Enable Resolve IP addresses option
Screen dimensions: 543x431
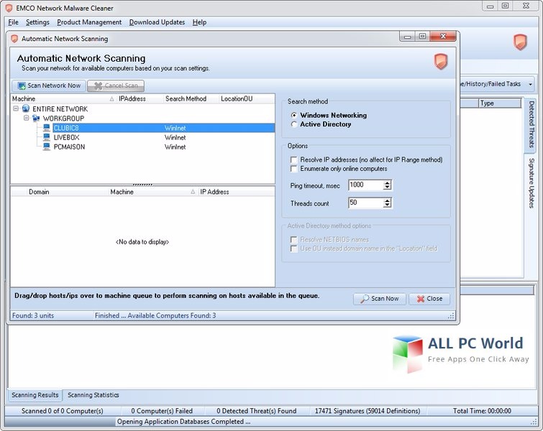[x=293, y=159]
